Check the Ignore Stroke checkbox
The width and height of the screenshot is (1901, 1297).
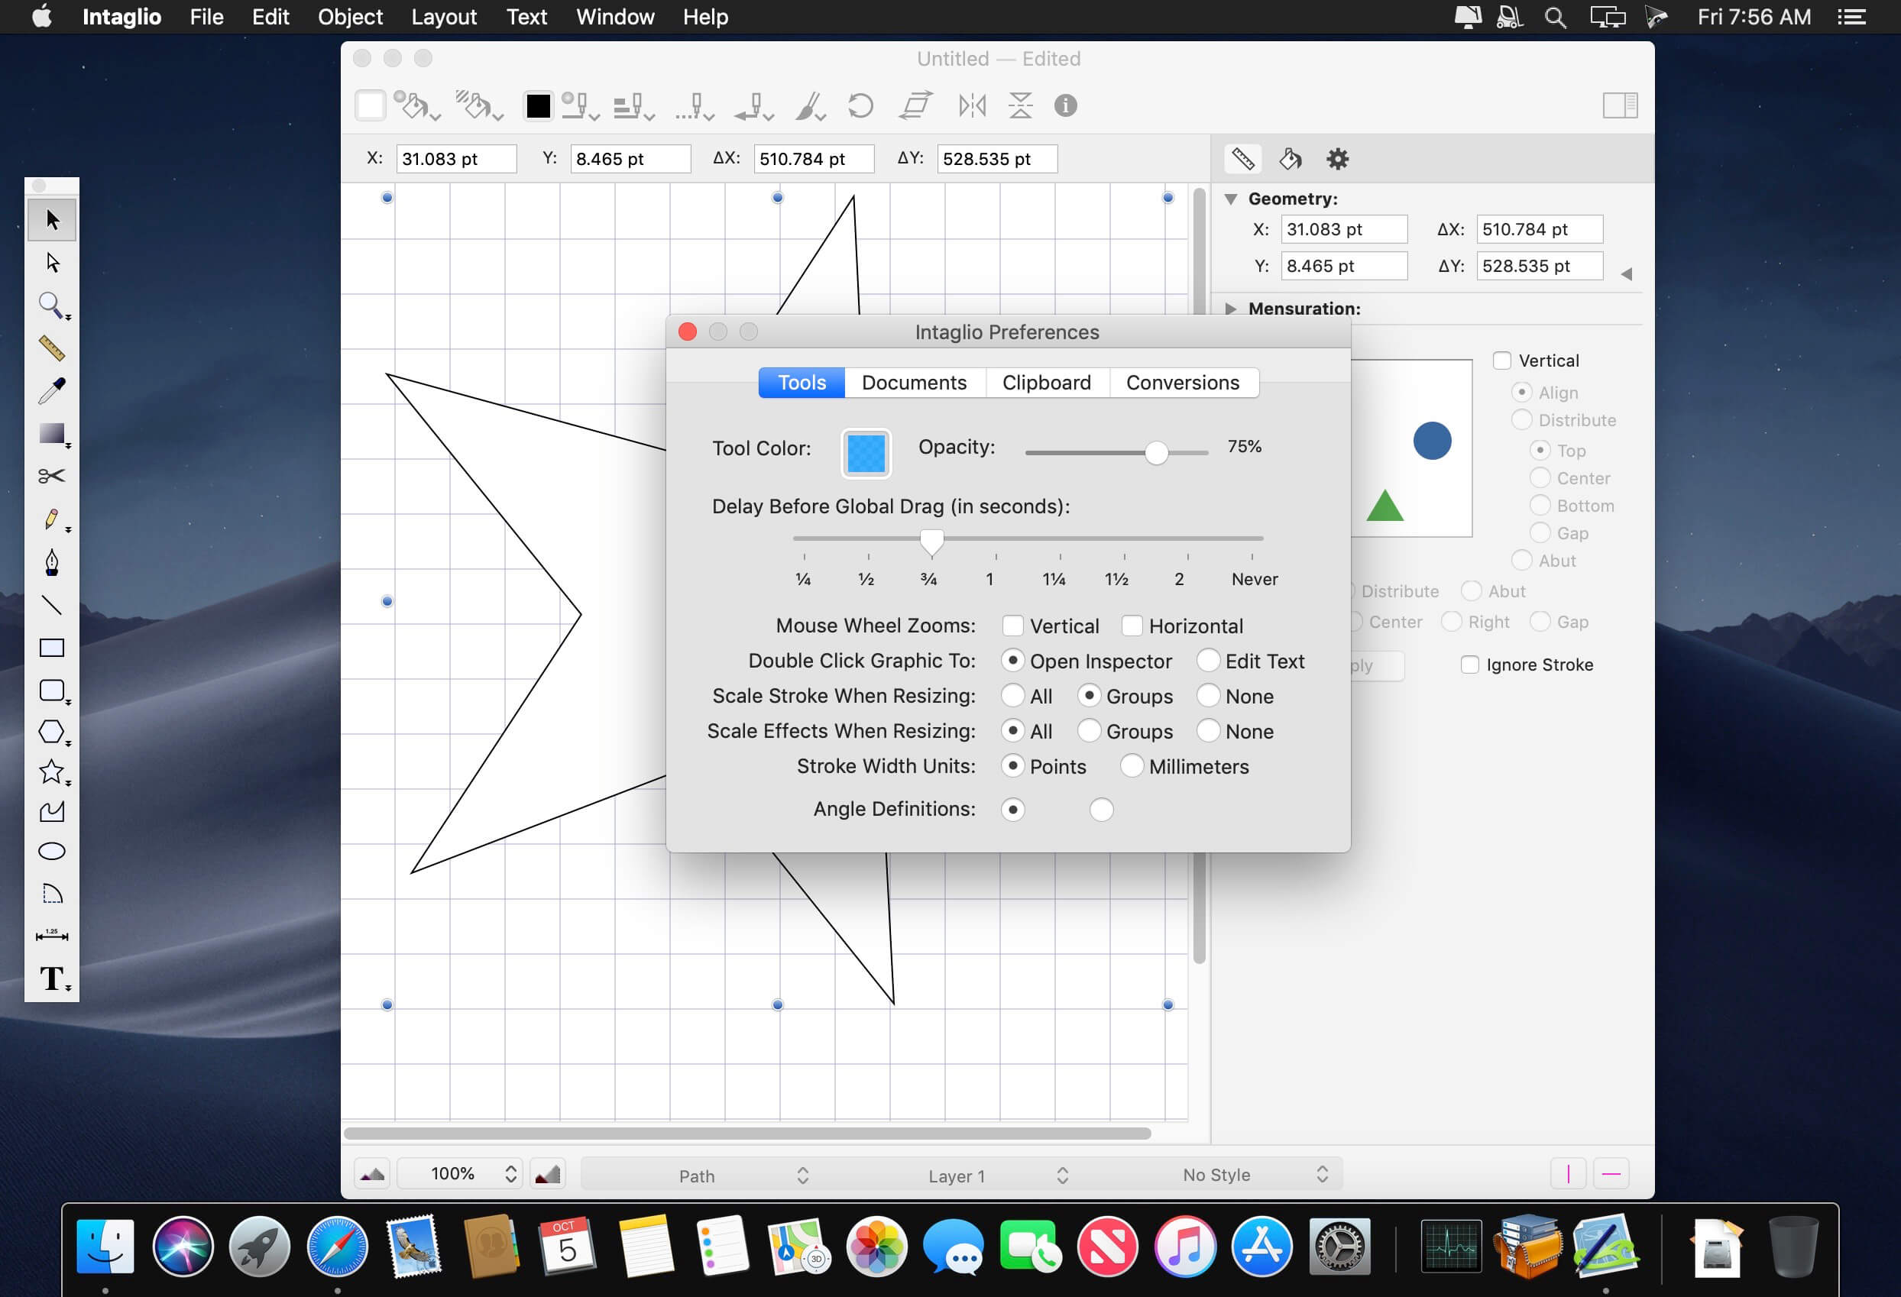click(1470, 664)
